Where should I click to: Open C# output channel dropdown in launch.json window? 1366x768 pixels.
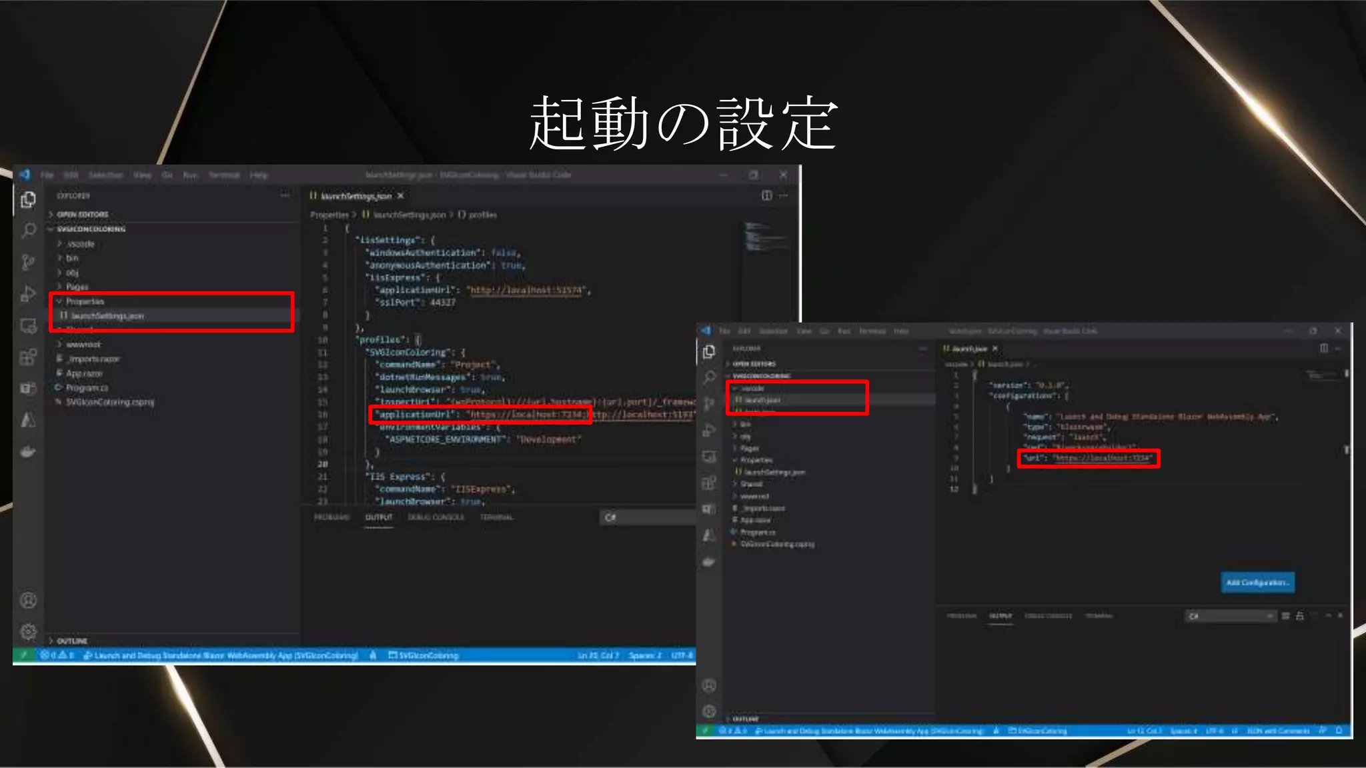coord(1230,616)
